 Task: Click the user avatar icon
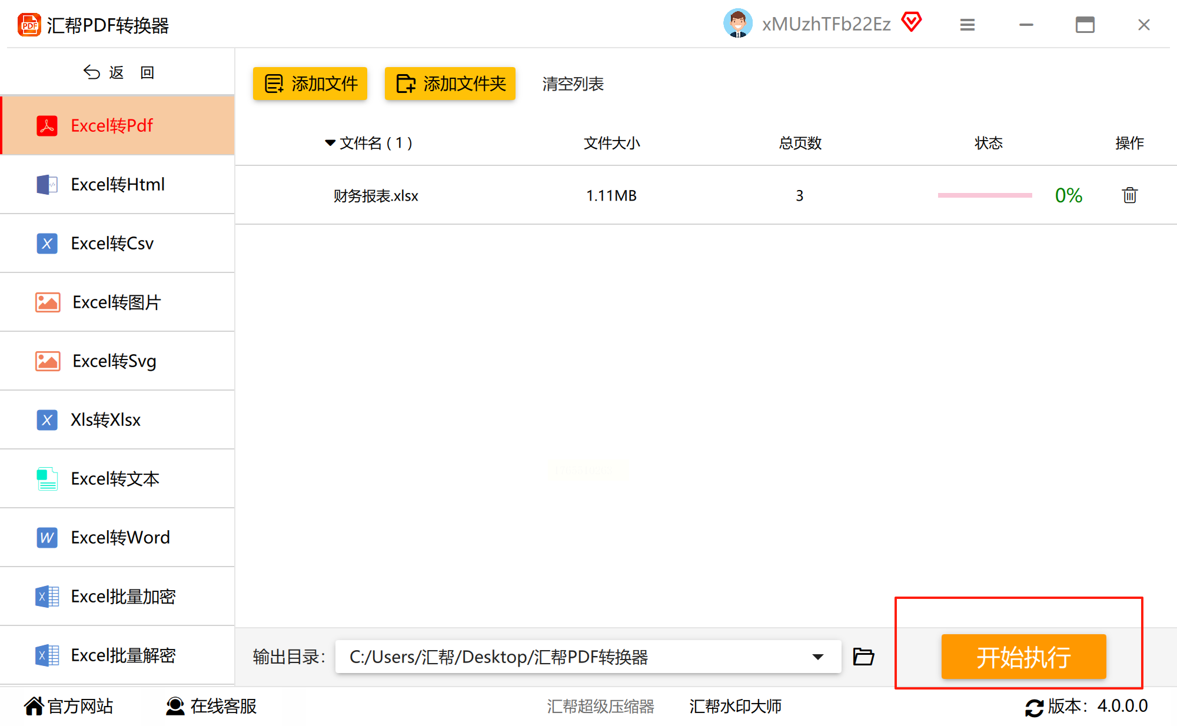coord(737,24)
